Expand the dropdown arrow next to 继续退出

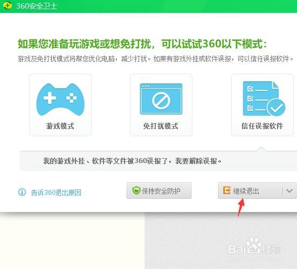click(x=289, y=190)
